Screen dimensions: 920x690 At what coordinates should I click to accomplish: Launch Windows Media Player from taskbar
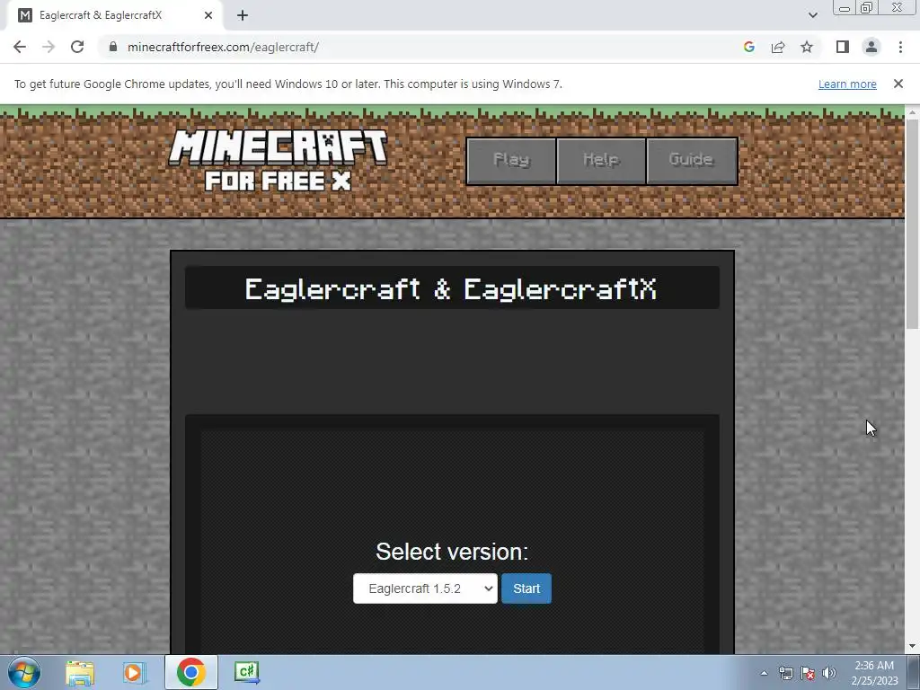click(134, 673)
